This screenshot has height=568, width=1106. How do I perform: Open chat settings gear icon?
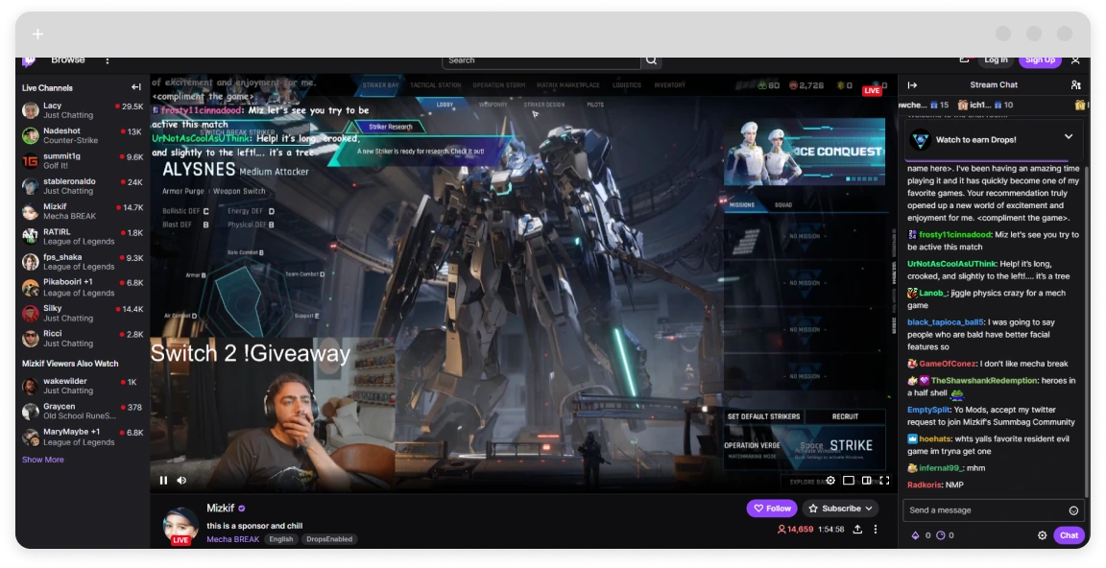(x=1042, y=535)
